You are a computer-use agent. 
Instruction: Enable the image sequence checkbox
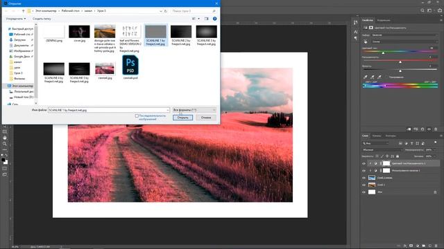(x=137, y=116)
